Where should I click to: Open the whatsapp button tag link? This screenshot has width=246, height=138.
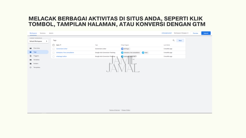coord(61,56)
